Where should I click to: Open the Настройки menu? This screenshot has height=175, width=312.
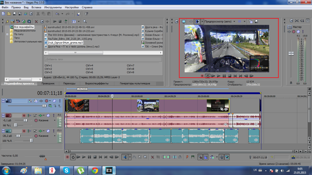[x=72, y=7]
